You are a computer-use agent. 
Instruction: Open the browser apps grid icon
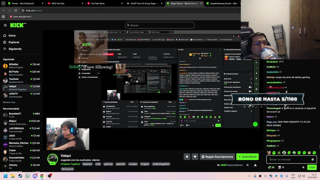pos(3,17)
